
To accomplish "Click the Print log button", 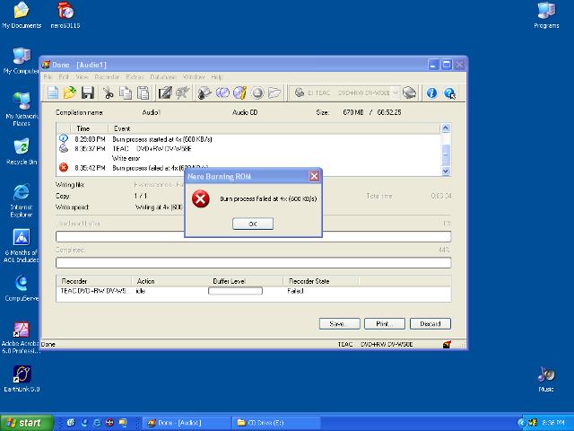I will coord(385,323).
